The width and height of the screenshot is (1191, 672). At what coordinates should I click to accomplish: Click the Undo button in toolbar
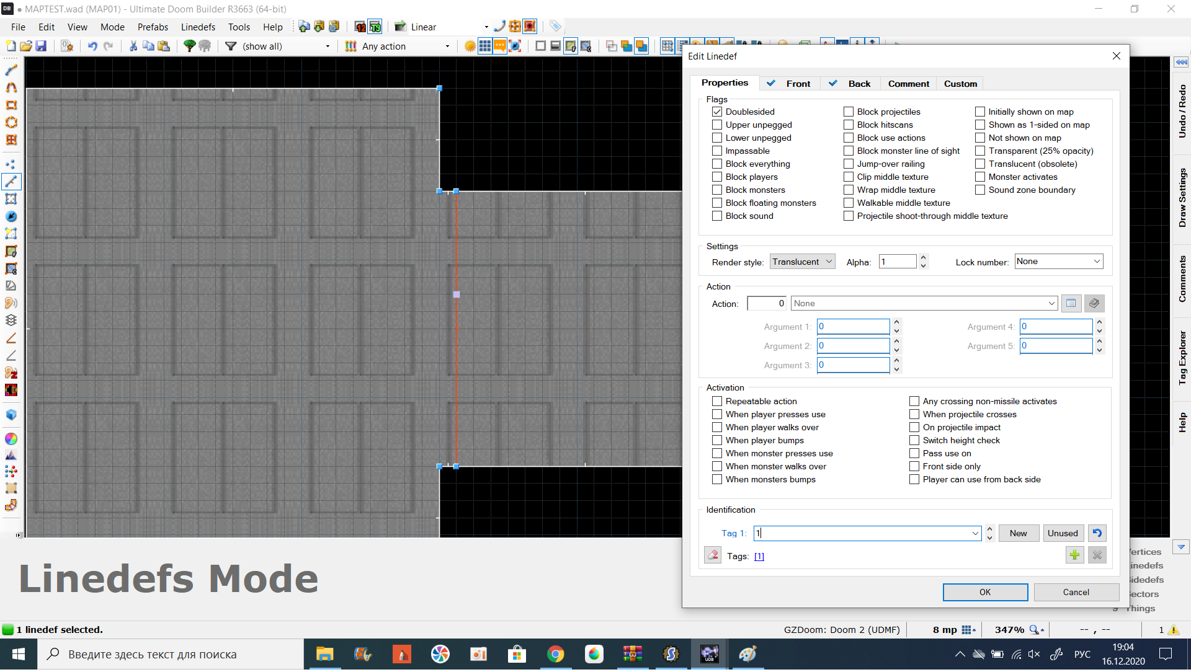pyautogui.click(x=92, y=46)
